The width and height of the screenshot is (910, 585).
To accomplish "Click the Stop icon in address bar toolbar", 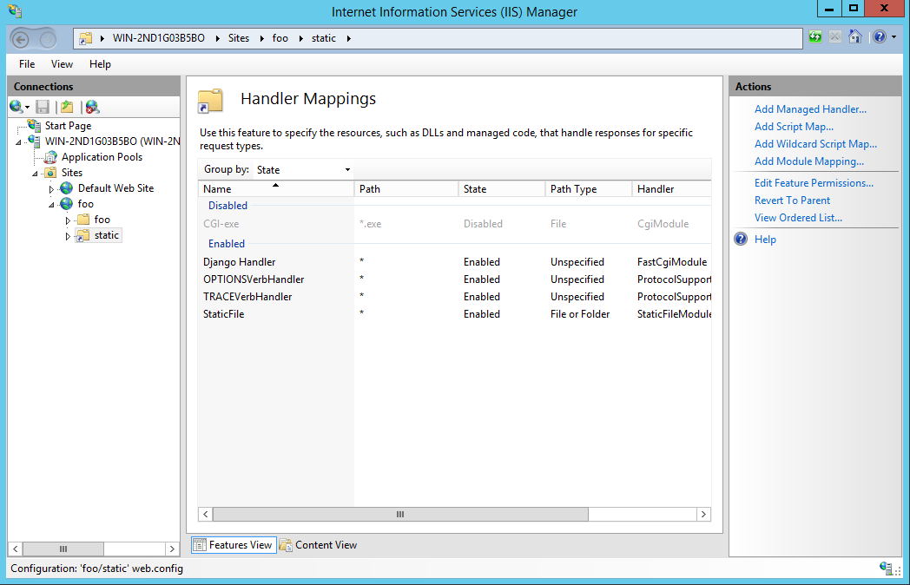I will pyautogui.click(x=835, y=37).
